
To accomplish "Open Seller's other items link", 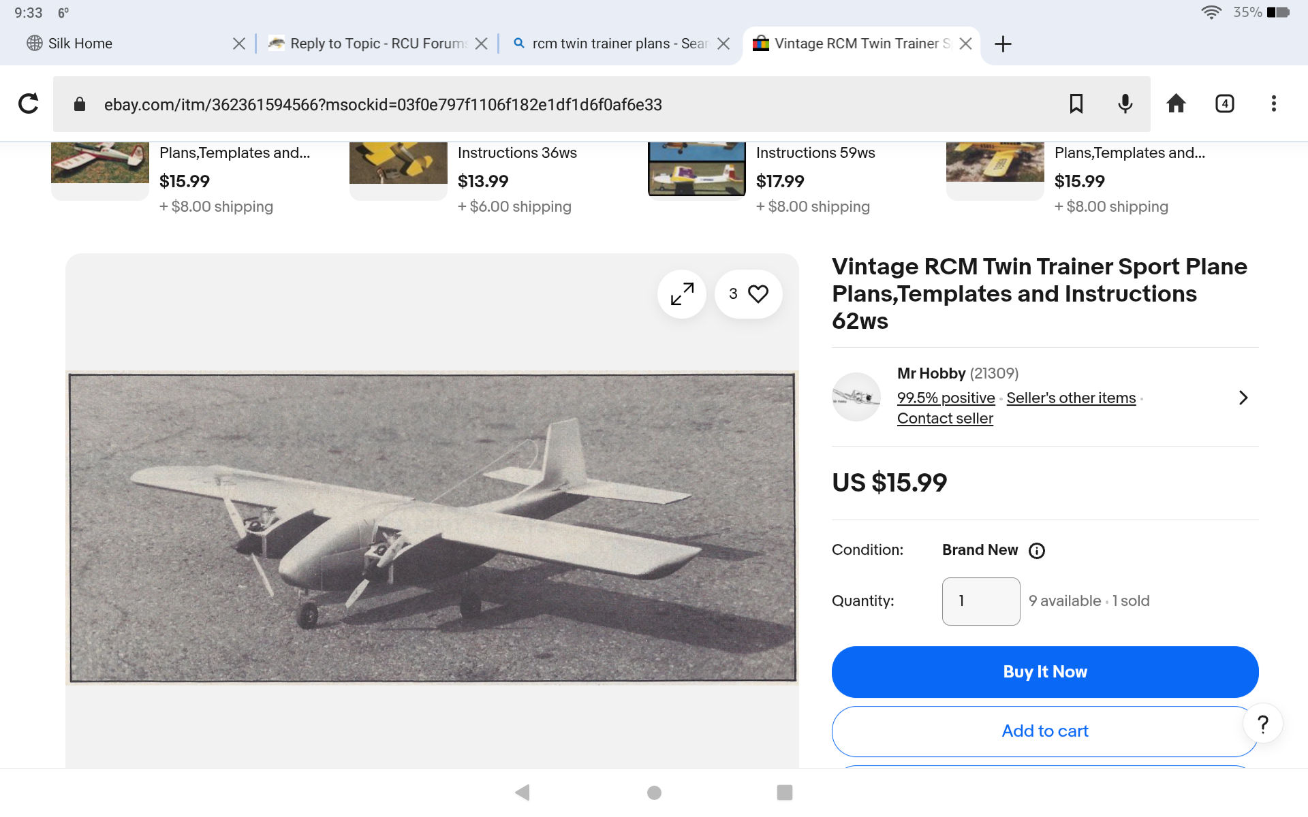I will (x=1071, y=398).
